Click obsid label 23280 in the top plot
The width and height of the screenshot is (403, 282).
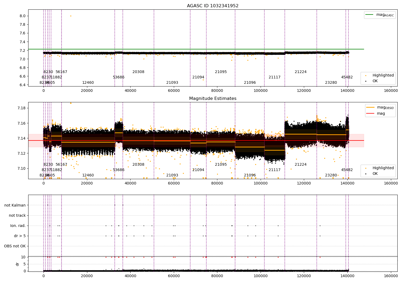331,83
